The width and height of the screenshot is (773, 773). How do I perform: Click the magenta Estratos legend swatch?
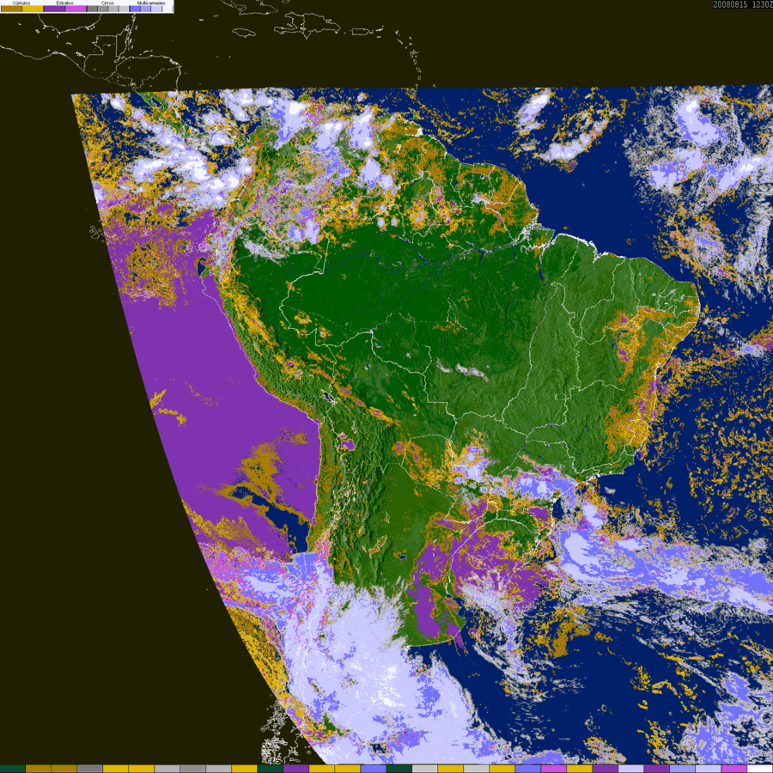[76, 9]
